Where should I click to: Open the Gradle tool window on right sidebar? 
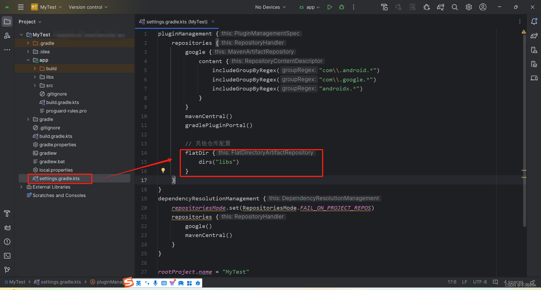[534, 36]
